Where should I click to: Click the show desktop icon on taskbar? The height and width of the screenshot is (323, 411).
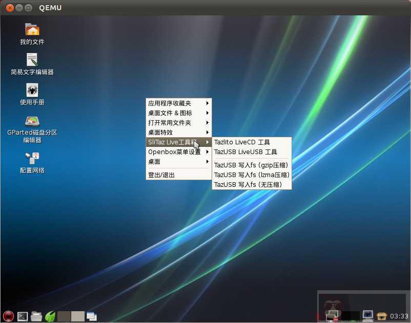click(x=91, y=316)
